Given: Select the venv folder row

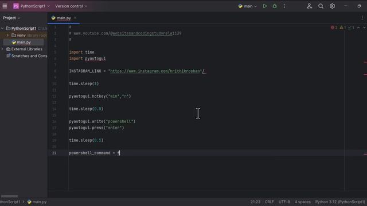Looking at the screenshot, I should (x=24, y=35).
